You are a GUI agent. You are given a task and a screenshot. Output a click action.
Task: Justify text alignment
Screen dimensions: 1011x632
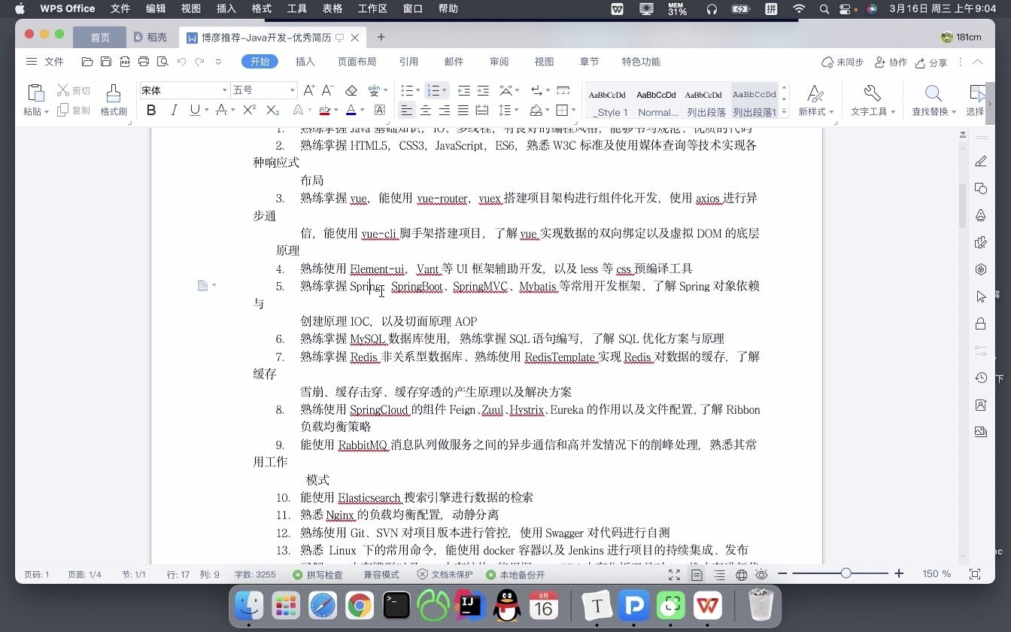point(463,111)
